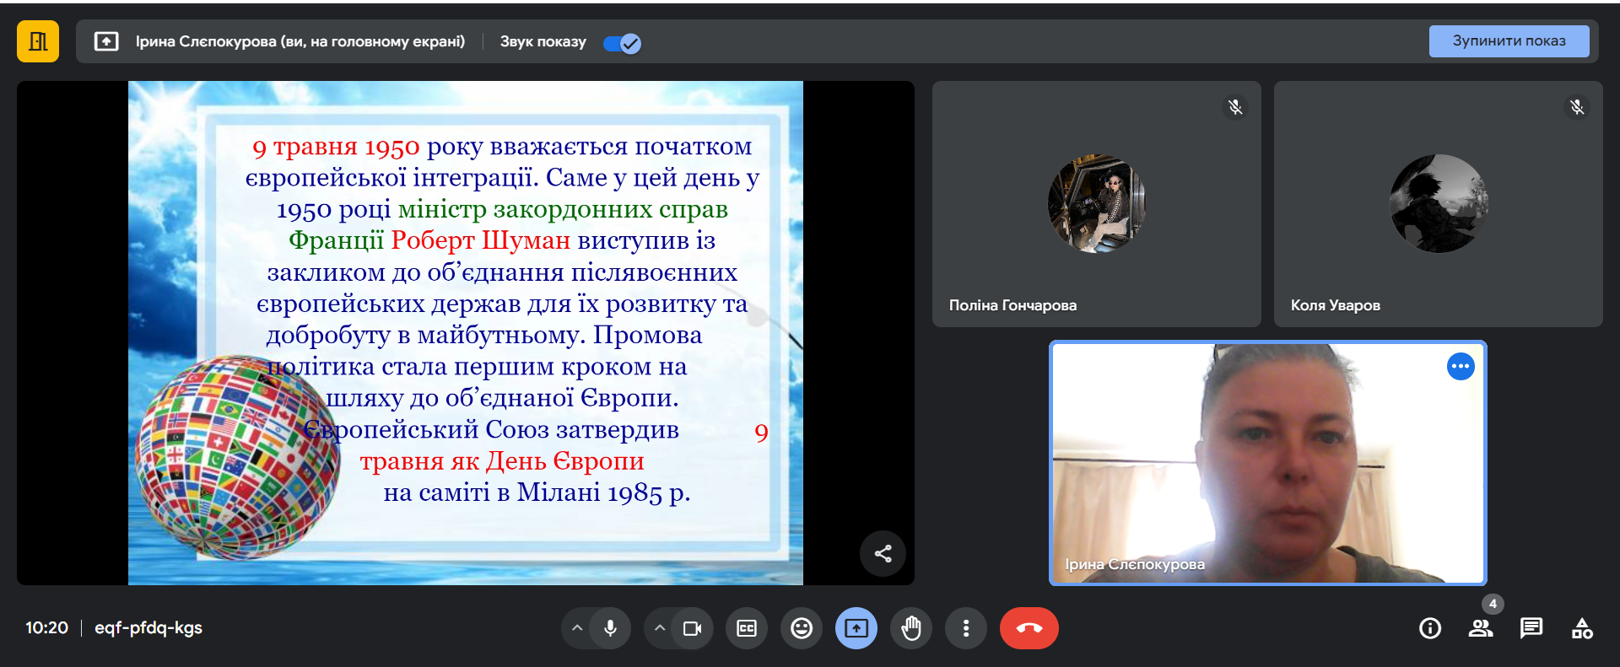This screenshot has width=1620, height=667.
Task: Turn off the camera
Action: pos(692,628)
